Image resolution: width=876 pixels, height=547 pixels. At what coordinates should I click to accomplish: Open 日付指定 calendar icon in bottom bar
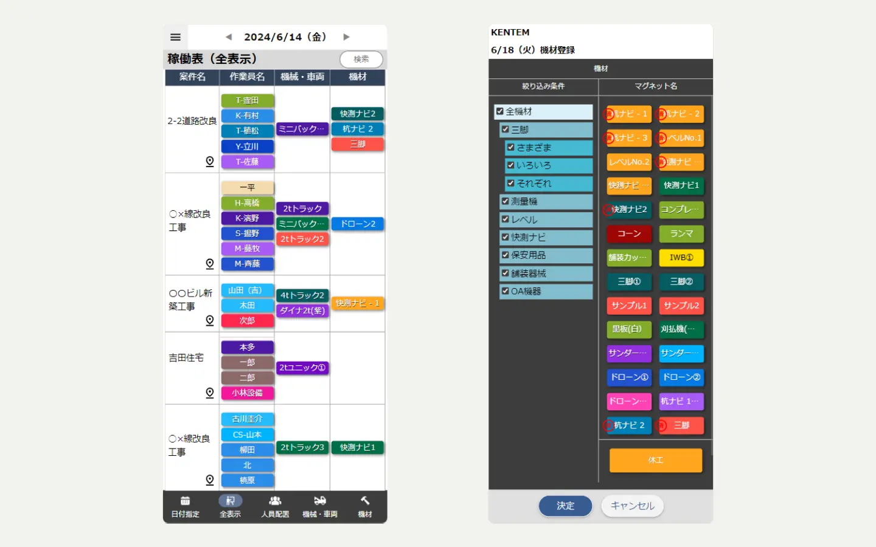click(x=185, y=501)
